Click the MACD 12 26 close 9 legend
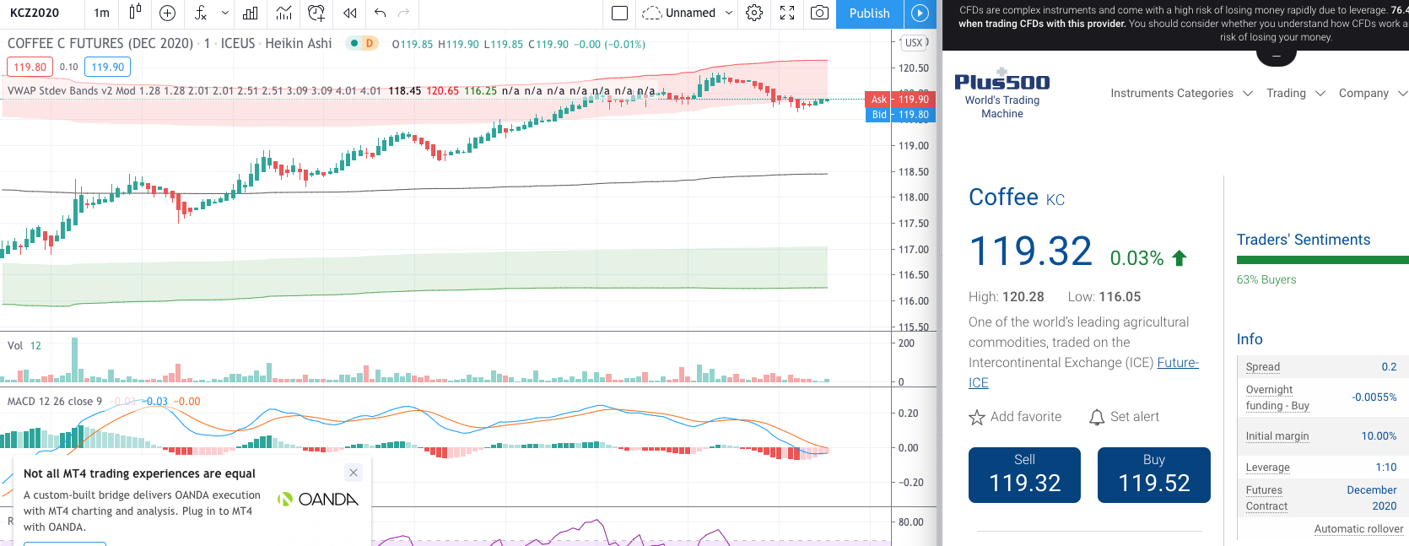Image resolution: width=1409 pixels, height=546 pixels. tap(55, 402)
